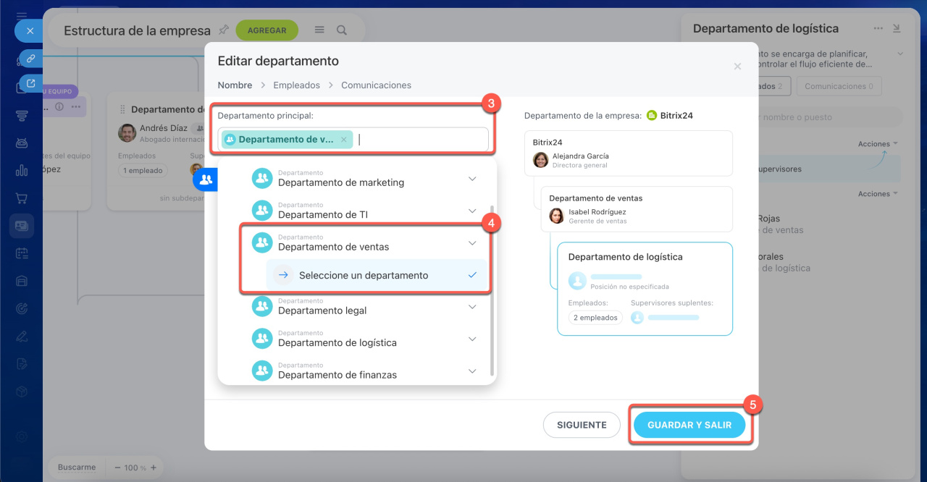Click the collapse panel icon at top right

[x=897, y=29]
